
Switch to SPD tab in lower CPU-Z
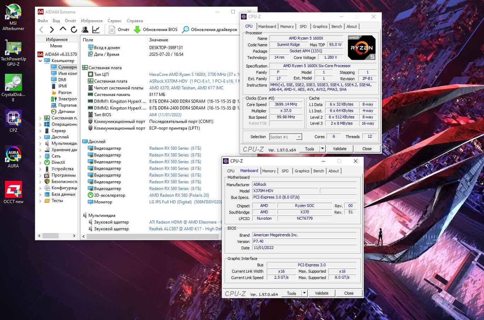[285, 171]
